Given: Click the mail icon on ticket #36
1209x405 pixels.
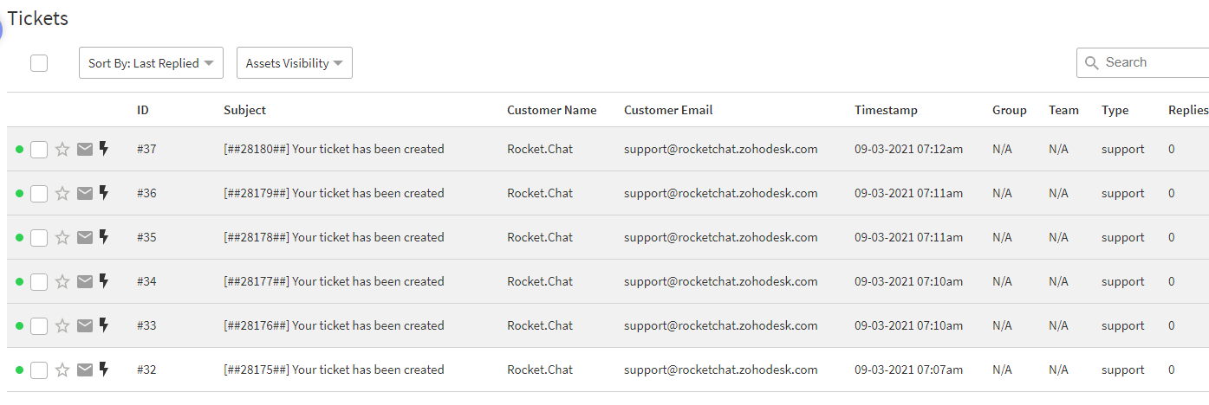Looking at the screenshot, I should coord(84,194).
